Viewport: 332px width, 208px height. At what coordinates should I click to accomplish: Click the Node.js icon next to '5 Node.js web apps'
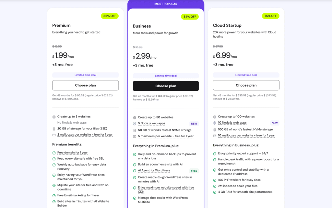134,124
